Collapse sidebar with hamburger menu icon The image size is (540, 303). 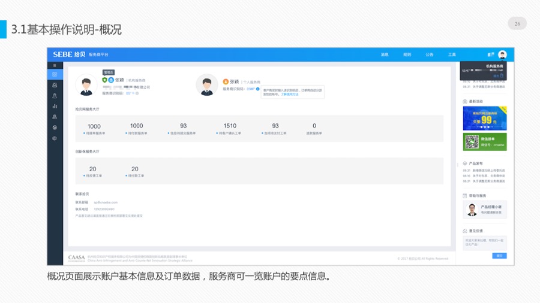click(55, 65)
